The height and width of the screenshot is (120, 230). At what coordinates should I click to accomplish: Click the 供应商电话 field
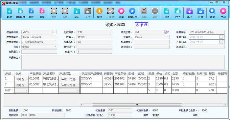pos(39,37)
